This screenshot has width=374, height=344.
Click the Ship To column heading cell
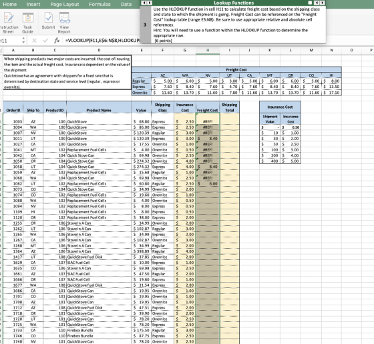(33, 107)
